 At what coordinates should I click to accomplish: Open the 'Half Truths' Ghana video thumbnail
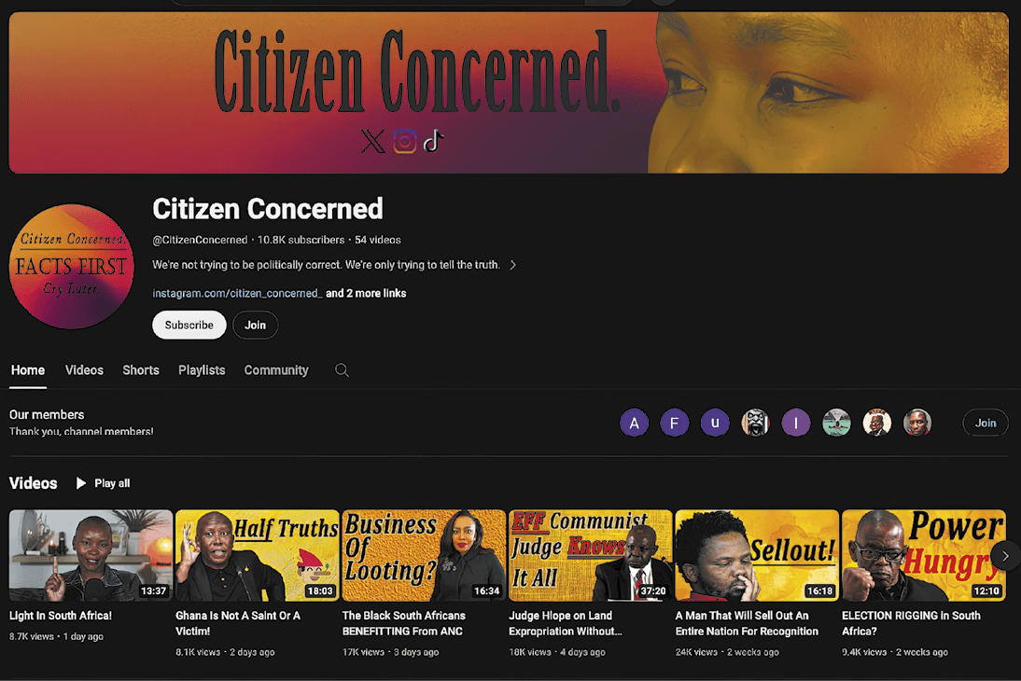(x=258, y=555)
